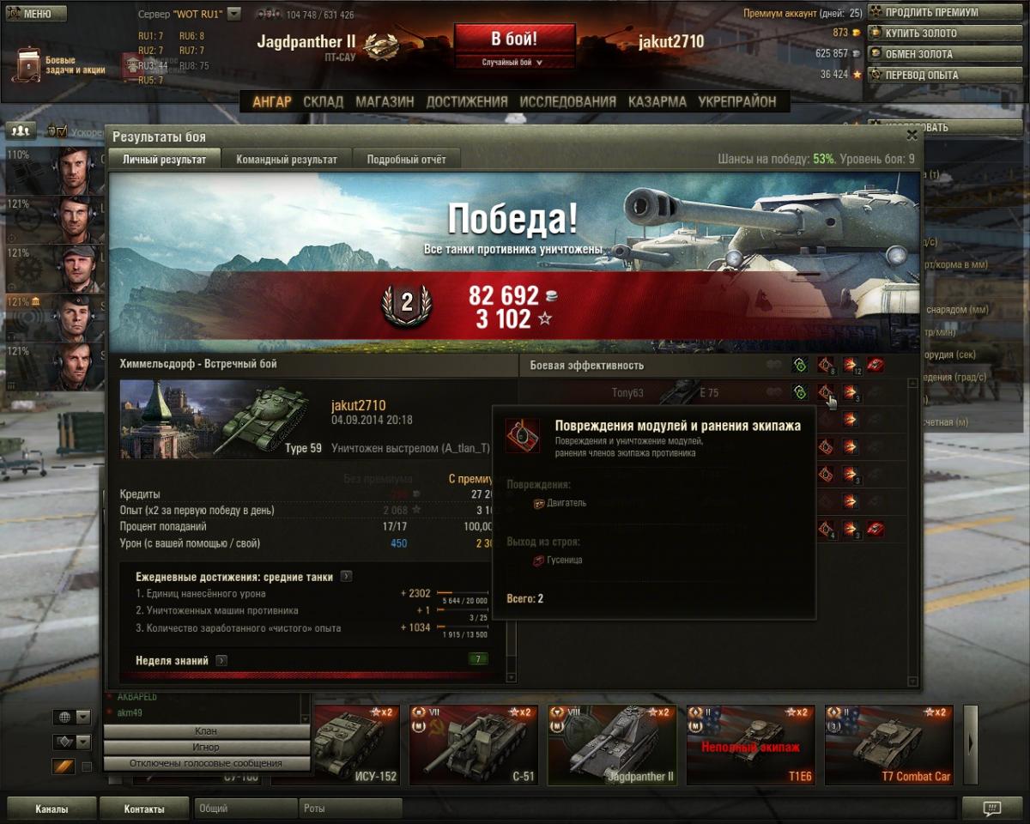The height and width of the screenshot is (824, 1030).
Task: Open the ИССЛЕДОВАНИЯ menu item
Action: pos(567,101)
